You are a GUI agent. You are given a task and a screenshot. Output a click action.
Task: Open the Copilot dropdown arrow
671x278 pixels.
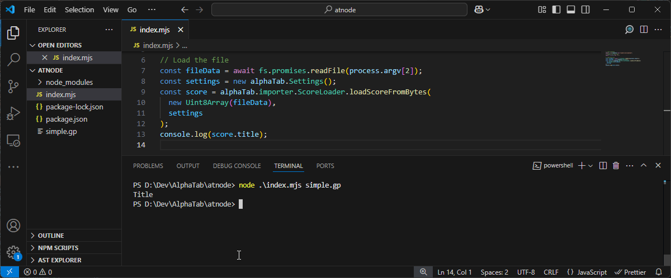[x=488, y=9]
